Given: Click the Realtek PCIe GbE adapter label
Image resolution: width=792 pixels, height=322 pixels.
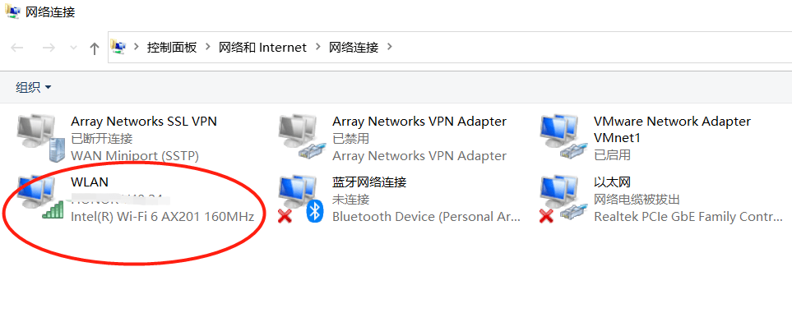Looking at the screenshot, I should coord(688,217).
